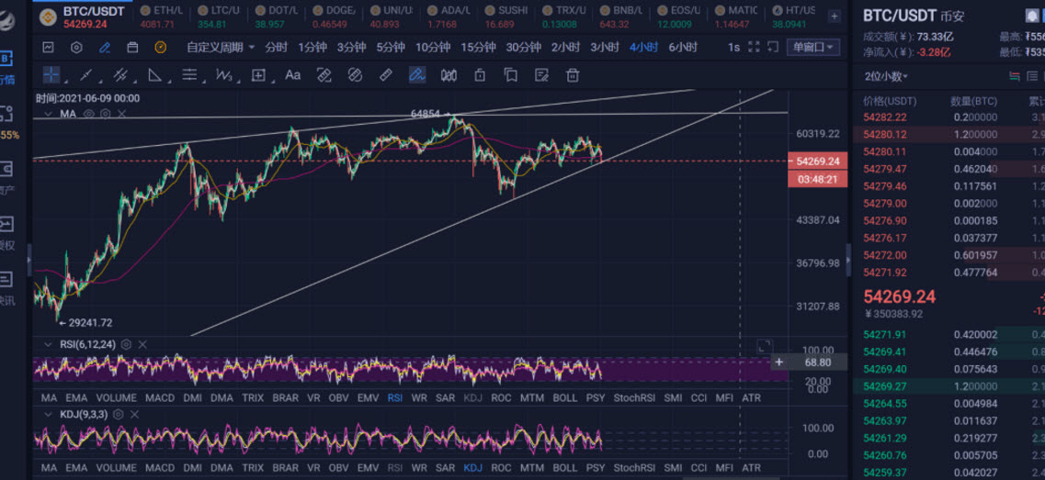This screenshot has width=1045, height=480.
Task: Open the 自定义周期 custom period dropdown
Action: (220, 47)
